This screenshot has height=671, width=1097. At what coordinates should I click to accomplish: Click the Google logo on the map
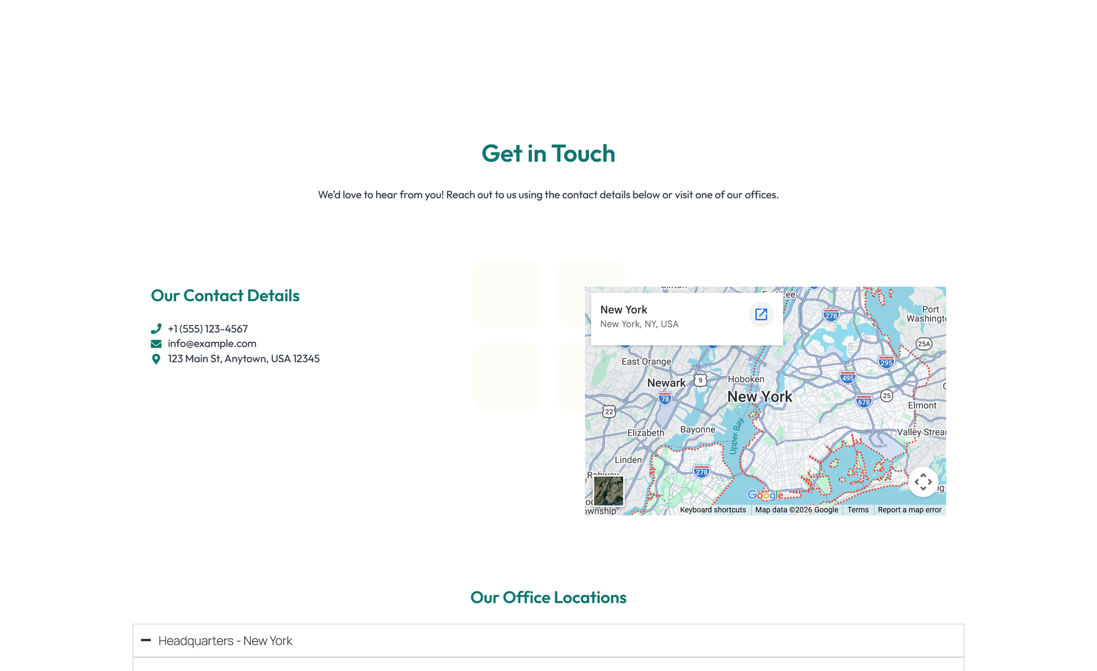pos(764,495)
